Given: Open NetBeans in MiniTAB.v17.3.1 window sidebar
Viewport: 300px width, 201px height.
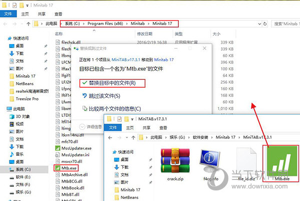Looking at the screenshot, I should click(x=127, y=197).
